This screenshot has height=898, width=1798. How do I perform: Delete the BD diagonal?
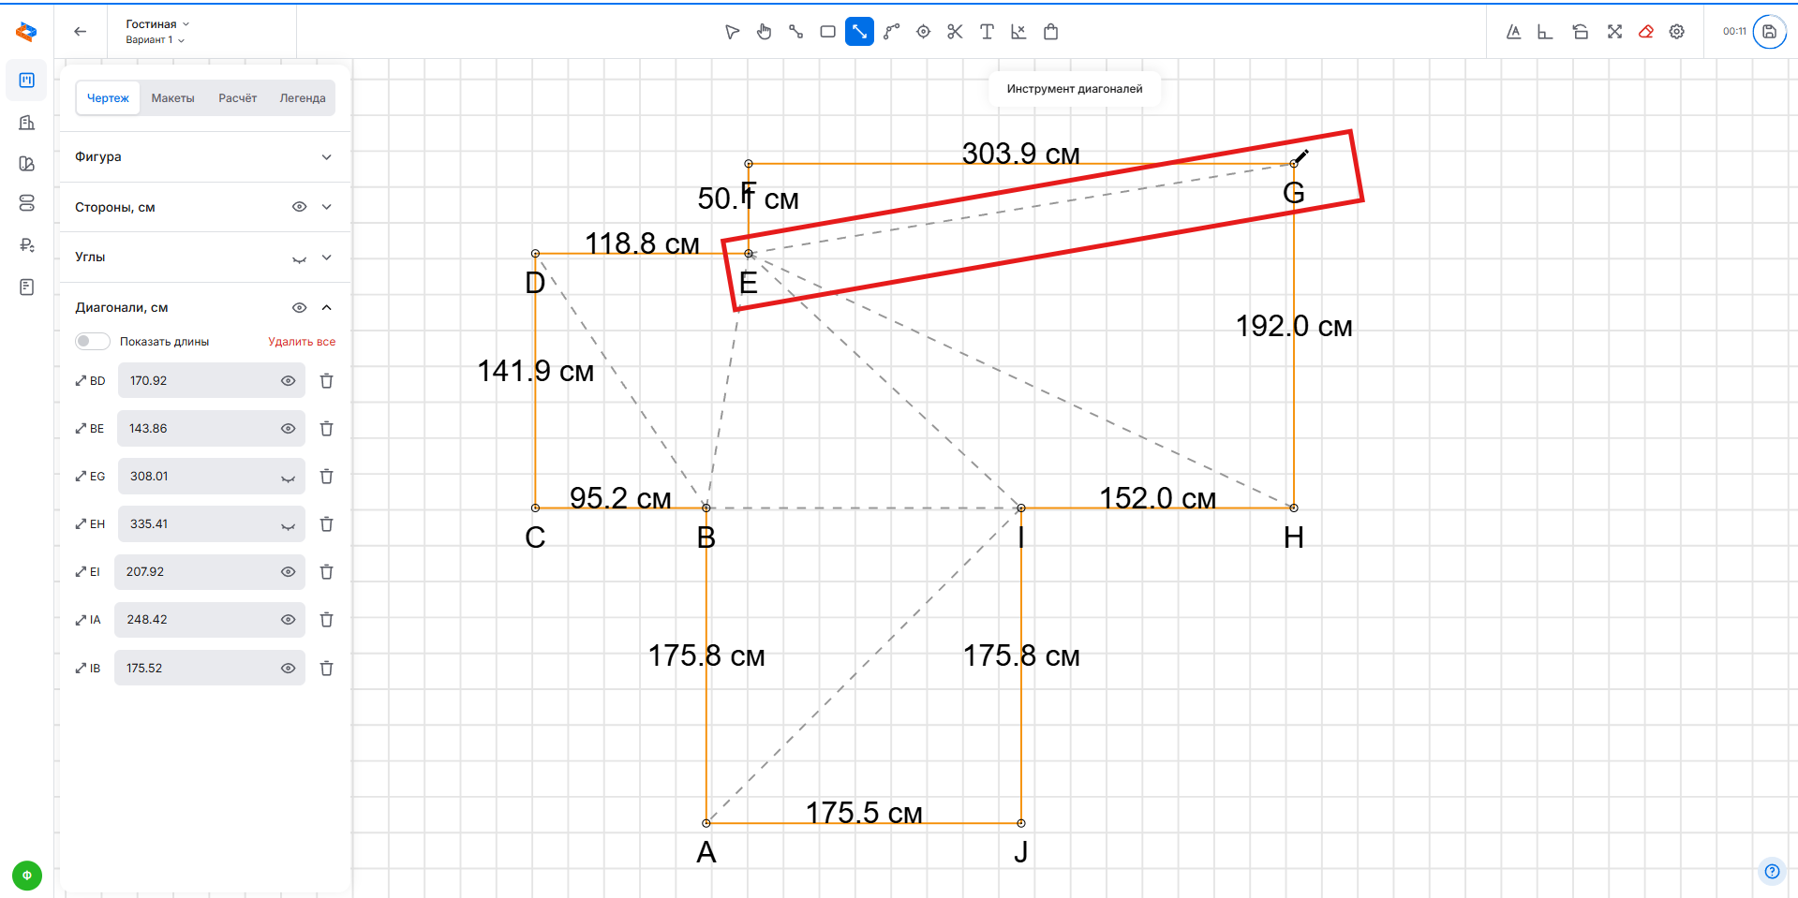pyautogui.click(x=326, y=381)
